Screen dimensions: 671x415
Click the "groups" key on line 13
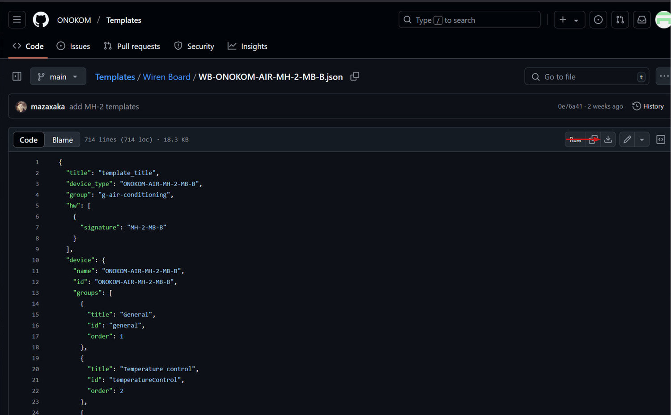(87, 293)
